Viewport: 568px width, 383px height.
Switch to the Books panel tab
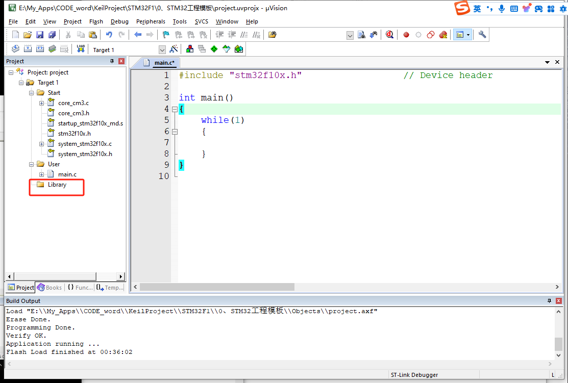pyautogui.click(x=50, y=288)
